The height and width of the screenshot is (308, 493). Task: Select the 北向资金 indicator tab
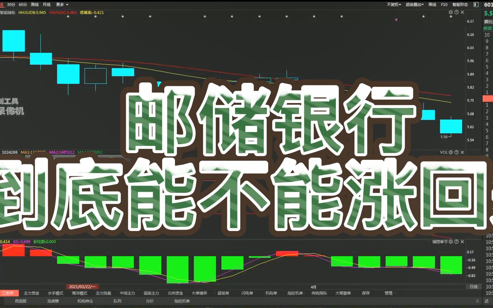tap(175, 293)
